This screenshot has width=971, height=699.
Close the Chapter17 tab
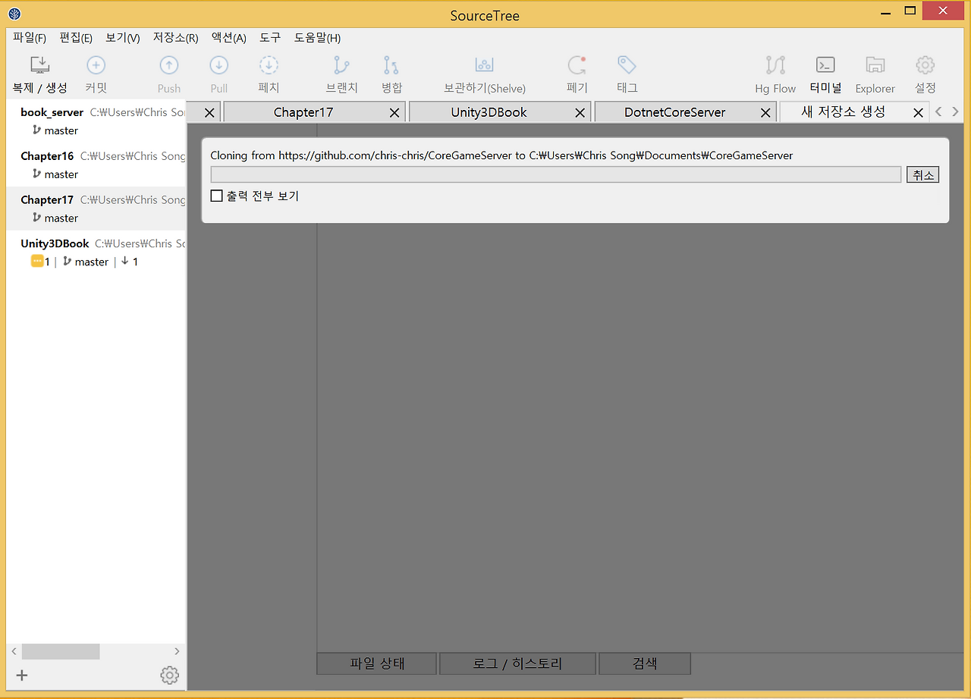coord(394,113)
